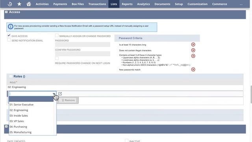Open the Transactions menu

(x=97, y=4)
